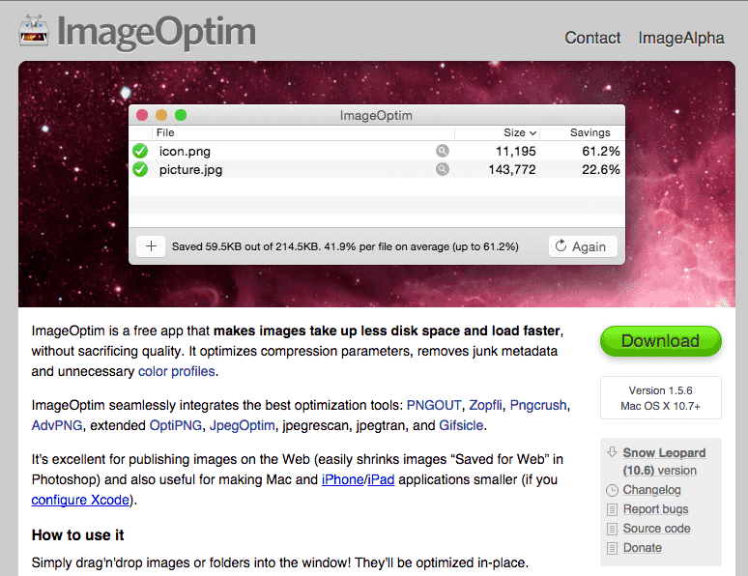Viewport: 748px width, 576px height.
Task: Follow the iPad link
Action: [381, 479]
